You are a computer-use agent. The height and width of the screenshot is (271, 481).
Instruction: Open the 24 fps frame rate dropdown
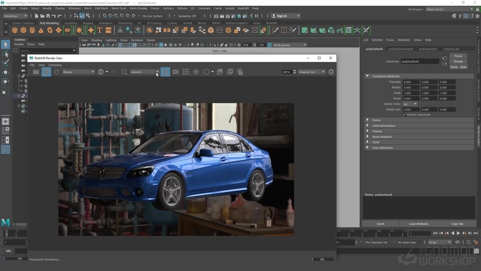pyautogui.click(x=440, y=242)
